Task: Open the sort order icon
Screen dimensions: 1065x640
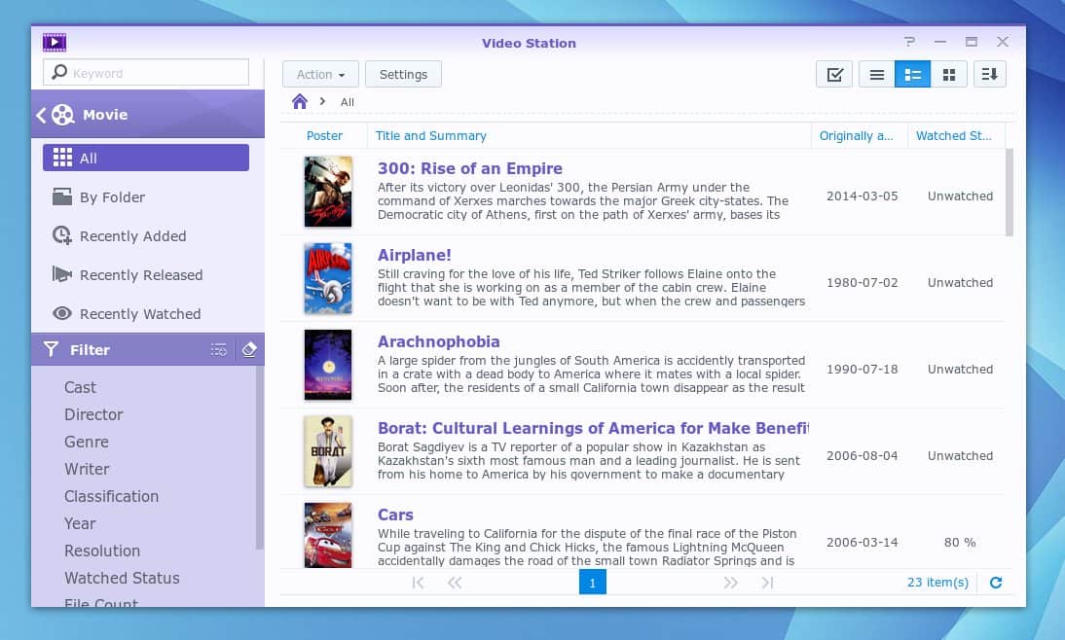Action: click(989, 75)
